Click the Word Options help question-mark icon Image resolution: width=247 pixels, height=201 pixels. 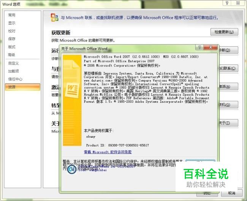pos(227,3)
